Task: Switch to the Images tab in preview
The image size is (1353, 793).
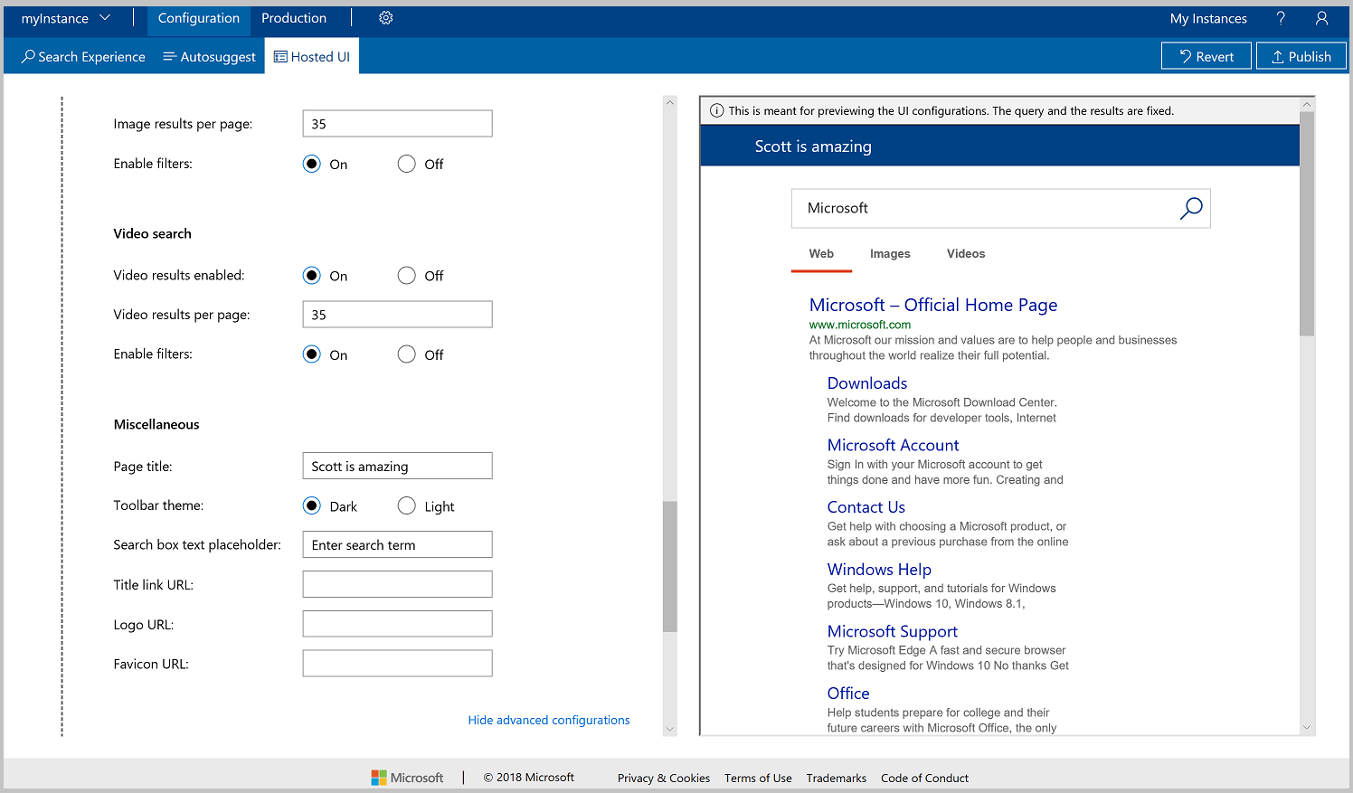Action: click(889, 253)
